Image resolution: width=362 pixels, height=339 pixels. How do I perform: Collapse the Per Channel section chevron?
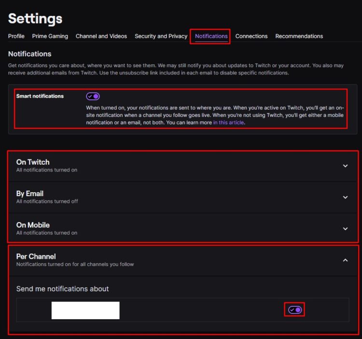coord(345,260)
